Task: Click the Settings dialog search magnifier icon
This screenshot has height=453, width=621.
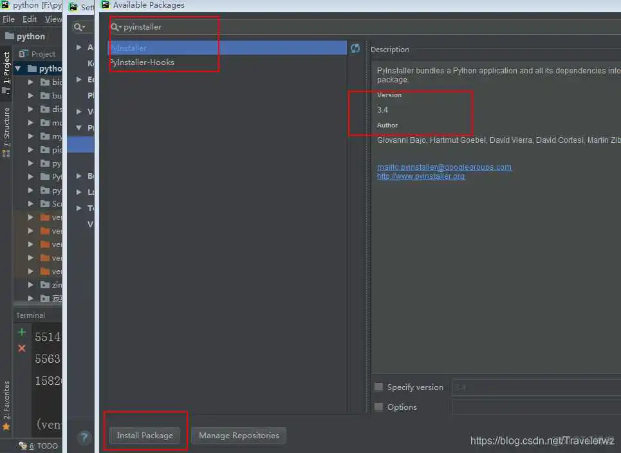Action: click(x=79, y=27)
